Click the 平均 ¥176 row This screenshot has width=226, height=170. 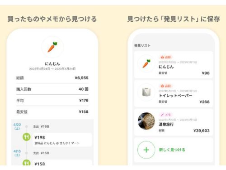pos(52,100)
